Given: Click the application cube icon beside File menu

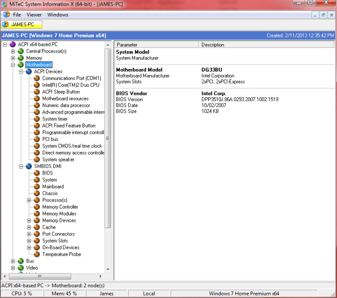Looking at the screenshot, I should (x=7, y=14).
